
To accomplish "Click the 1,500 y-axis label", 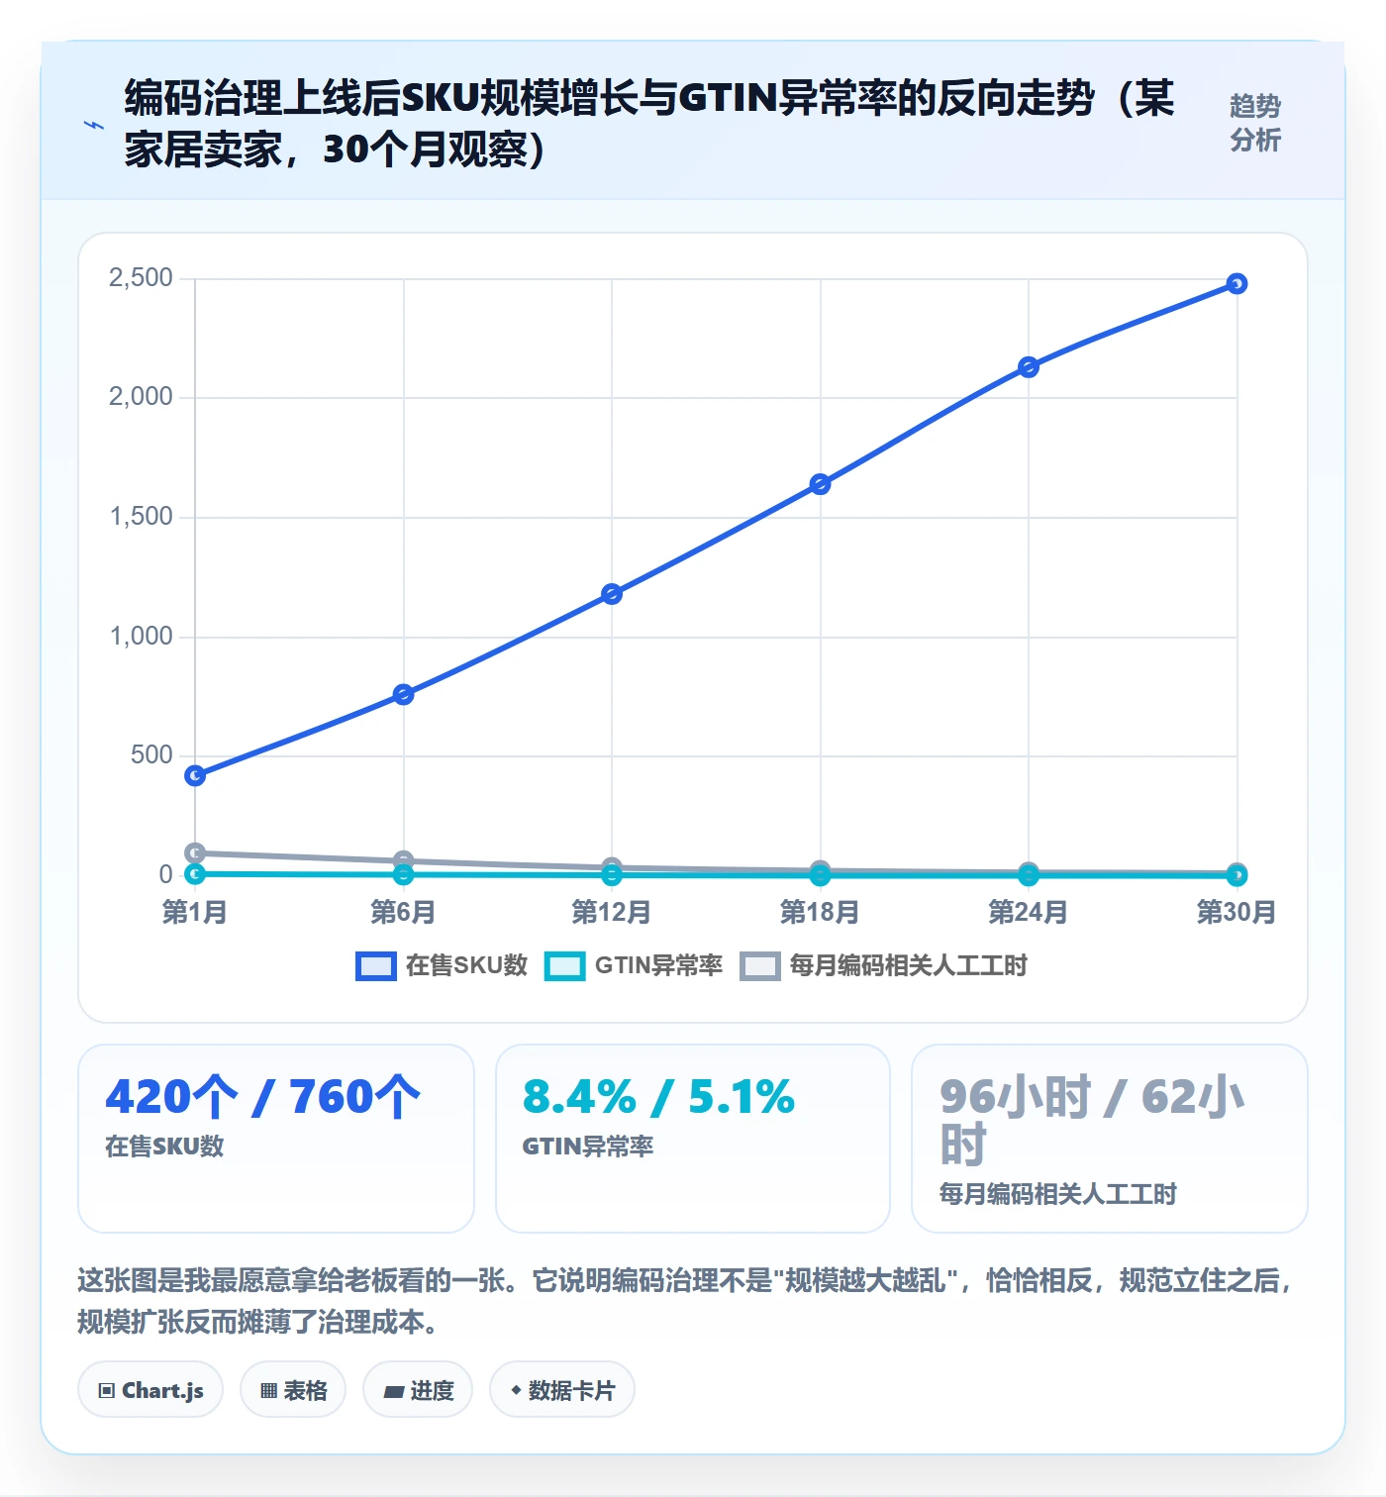I will [x=141, y=517].
